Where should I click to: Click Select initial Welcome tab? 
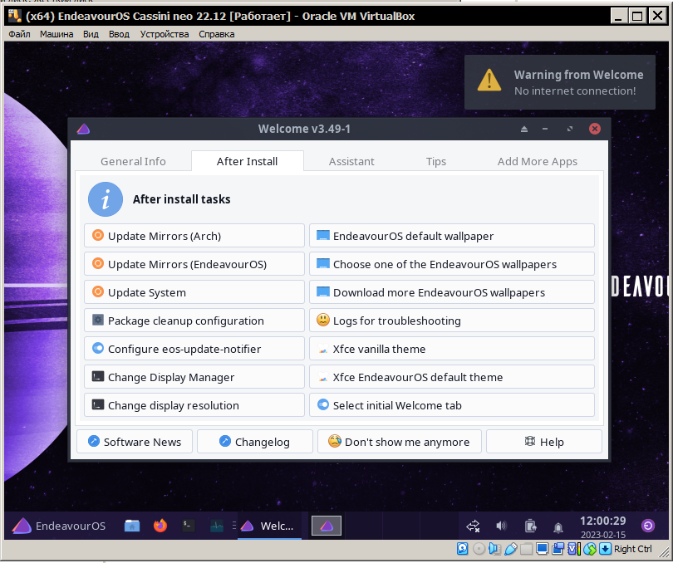click(x=452, y=405)
